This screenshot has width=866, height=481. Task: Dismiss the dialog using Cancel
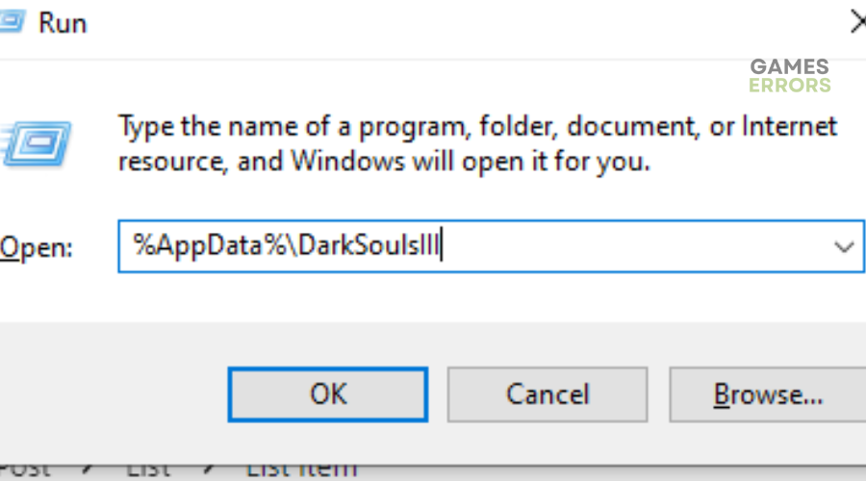pyautogui.click(x=548, y=394)
